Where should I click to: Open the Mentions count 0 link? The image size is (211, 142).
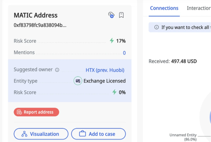124,53
